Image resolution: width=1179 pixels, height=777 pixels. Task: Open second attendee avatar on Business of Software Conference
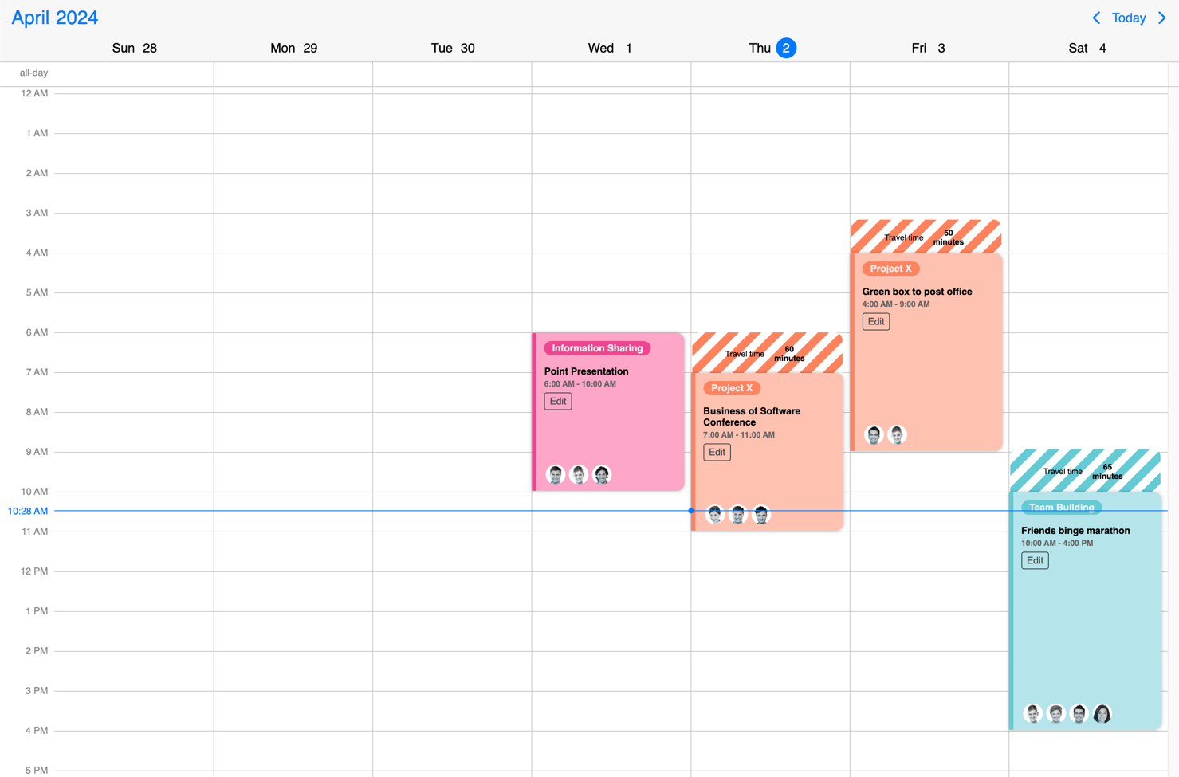738,514
